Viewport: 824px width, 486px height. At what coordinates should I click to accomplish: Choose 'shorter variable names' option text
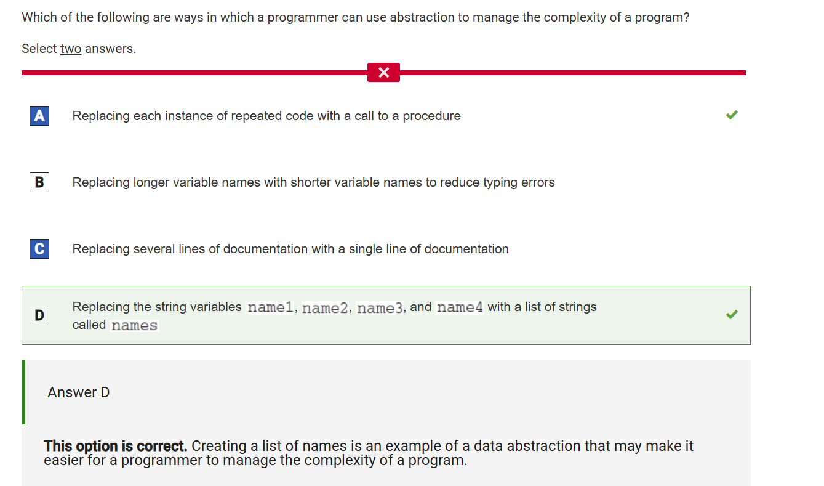click(x=314, y=182)
